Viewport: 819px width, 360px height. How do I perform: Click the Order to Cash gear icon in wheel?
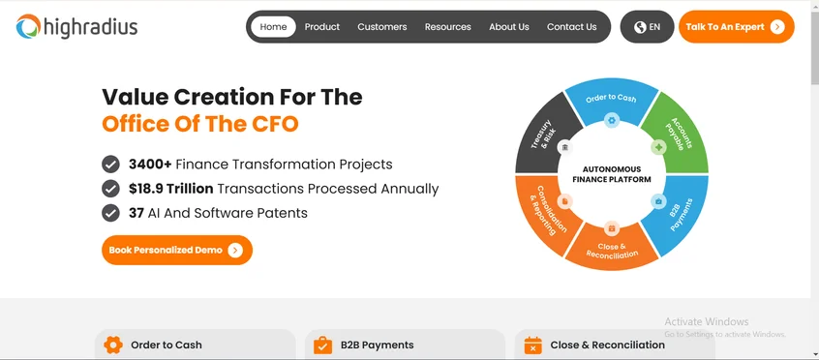tap(612, 121)
